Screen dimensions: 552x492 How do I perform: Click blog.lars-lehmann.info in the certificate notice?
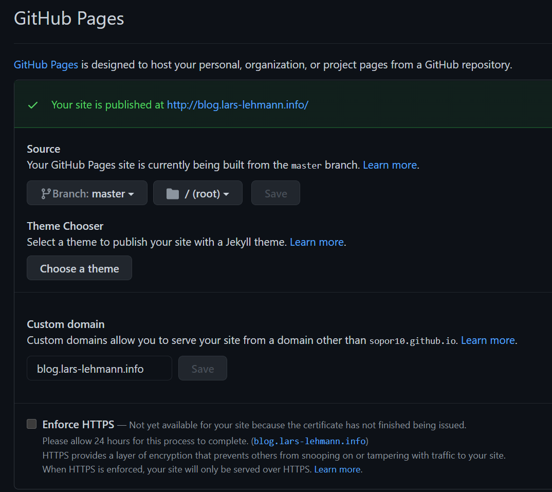309,441
